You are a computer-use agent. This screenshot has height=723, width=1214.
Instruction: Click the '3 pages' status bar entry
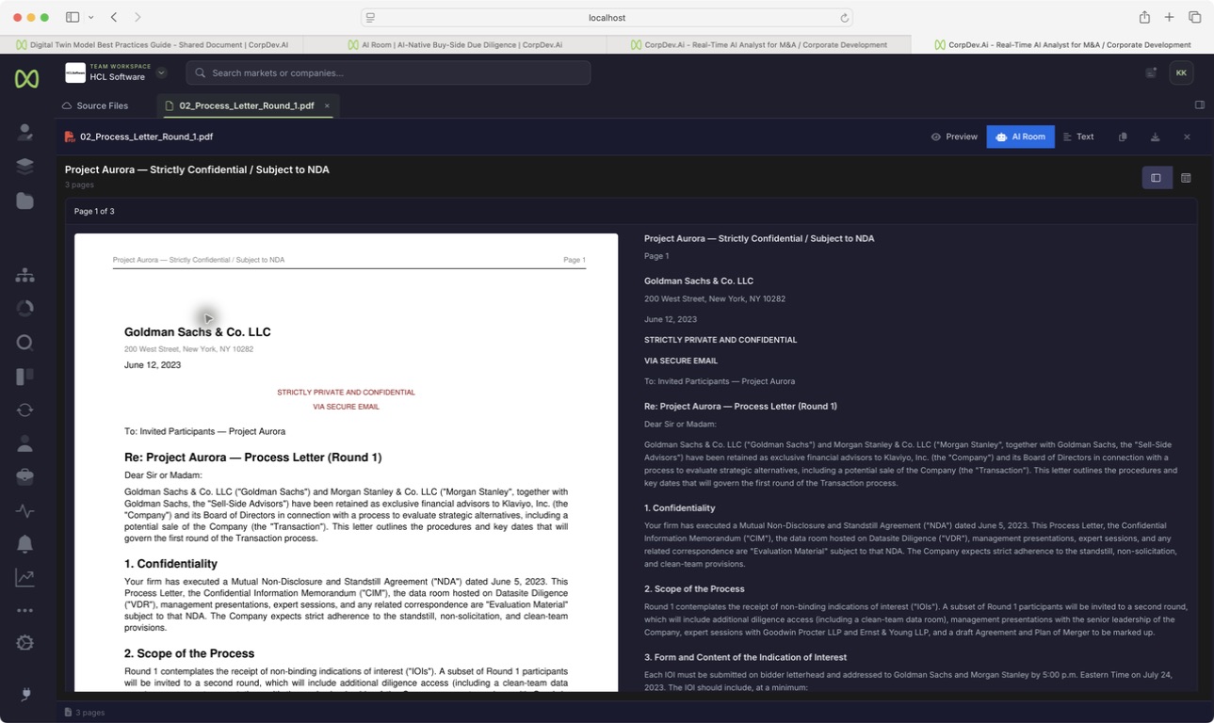coord(85,713)
